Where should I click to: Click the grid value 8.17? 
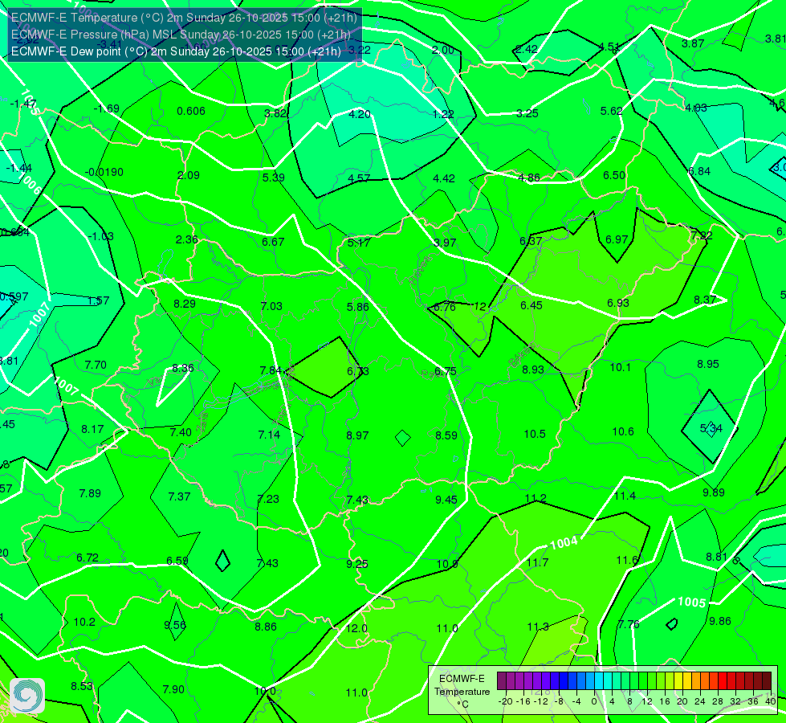pos(93,429)
